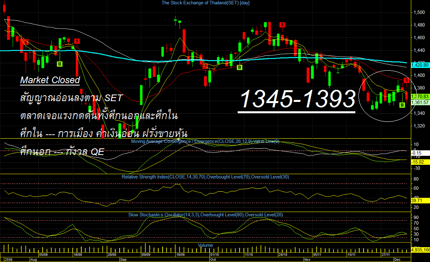Click the 1,340 price axis label
Image resolution: width=430 pixels, height=262 pixels.
click(419, 113)
